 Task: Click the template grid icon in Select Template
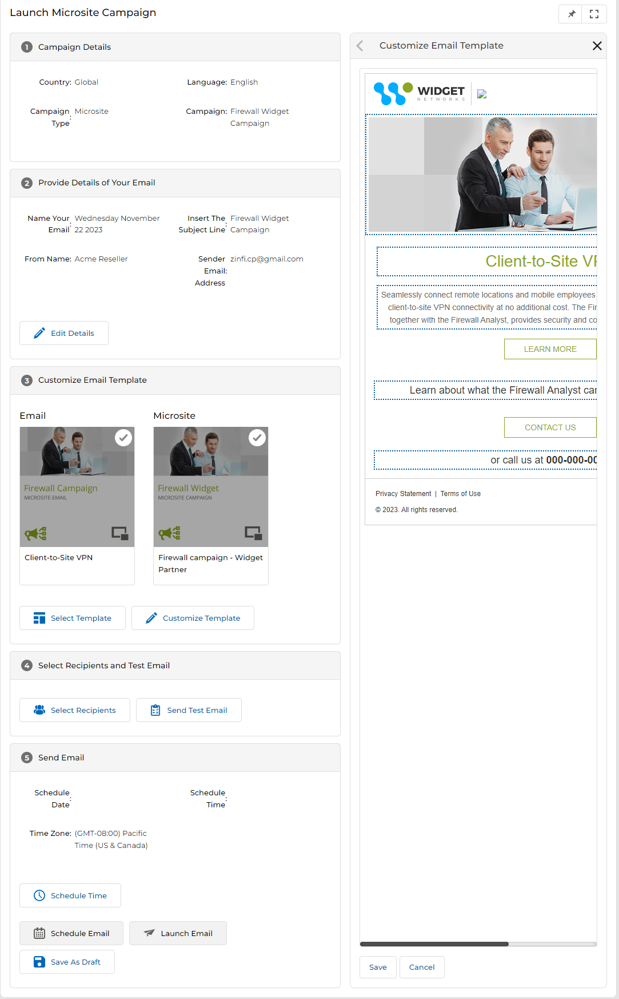coord(39,618)
